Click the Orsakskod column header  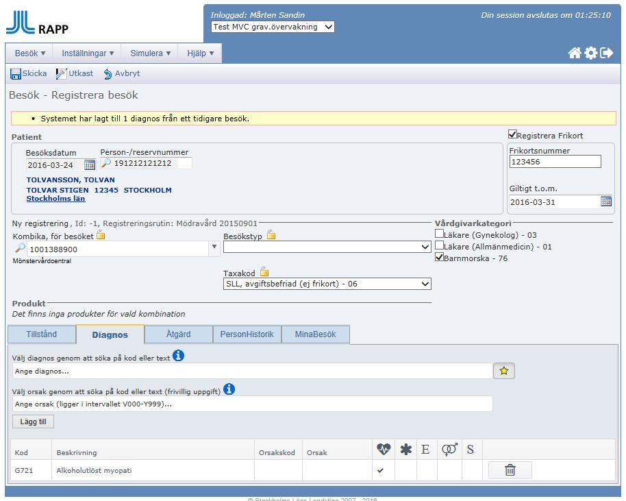coord(278,450)
